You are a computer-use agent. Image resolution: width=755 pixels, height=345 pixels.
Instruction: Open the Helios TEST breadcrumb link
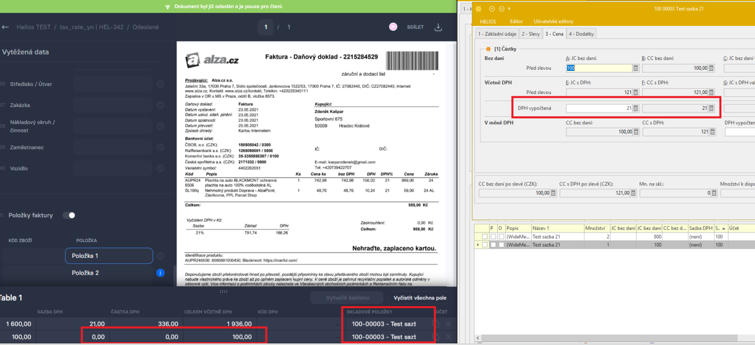(x=34, y=26)
